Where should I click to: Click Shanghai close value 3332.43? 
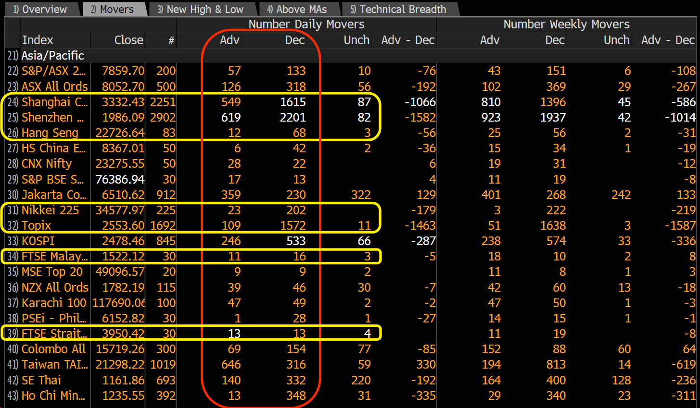[123, 102]
